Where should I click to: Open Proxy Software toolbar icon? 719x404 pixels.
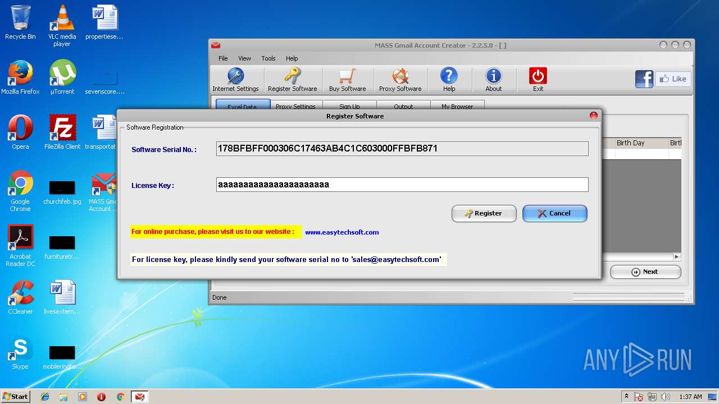pyautogui.click(x=400, y=80)
